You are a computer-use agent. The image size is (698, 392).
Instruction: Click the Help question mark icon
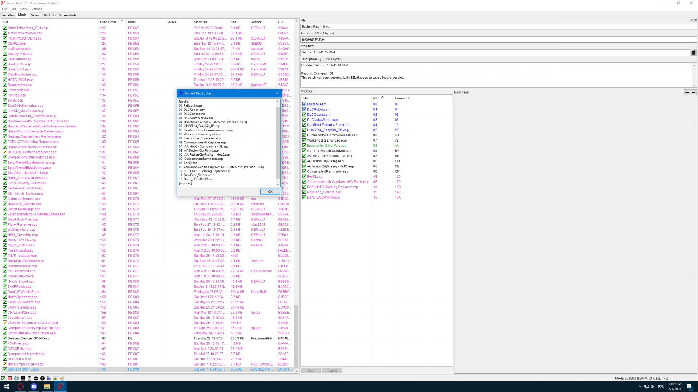(43, 378)
